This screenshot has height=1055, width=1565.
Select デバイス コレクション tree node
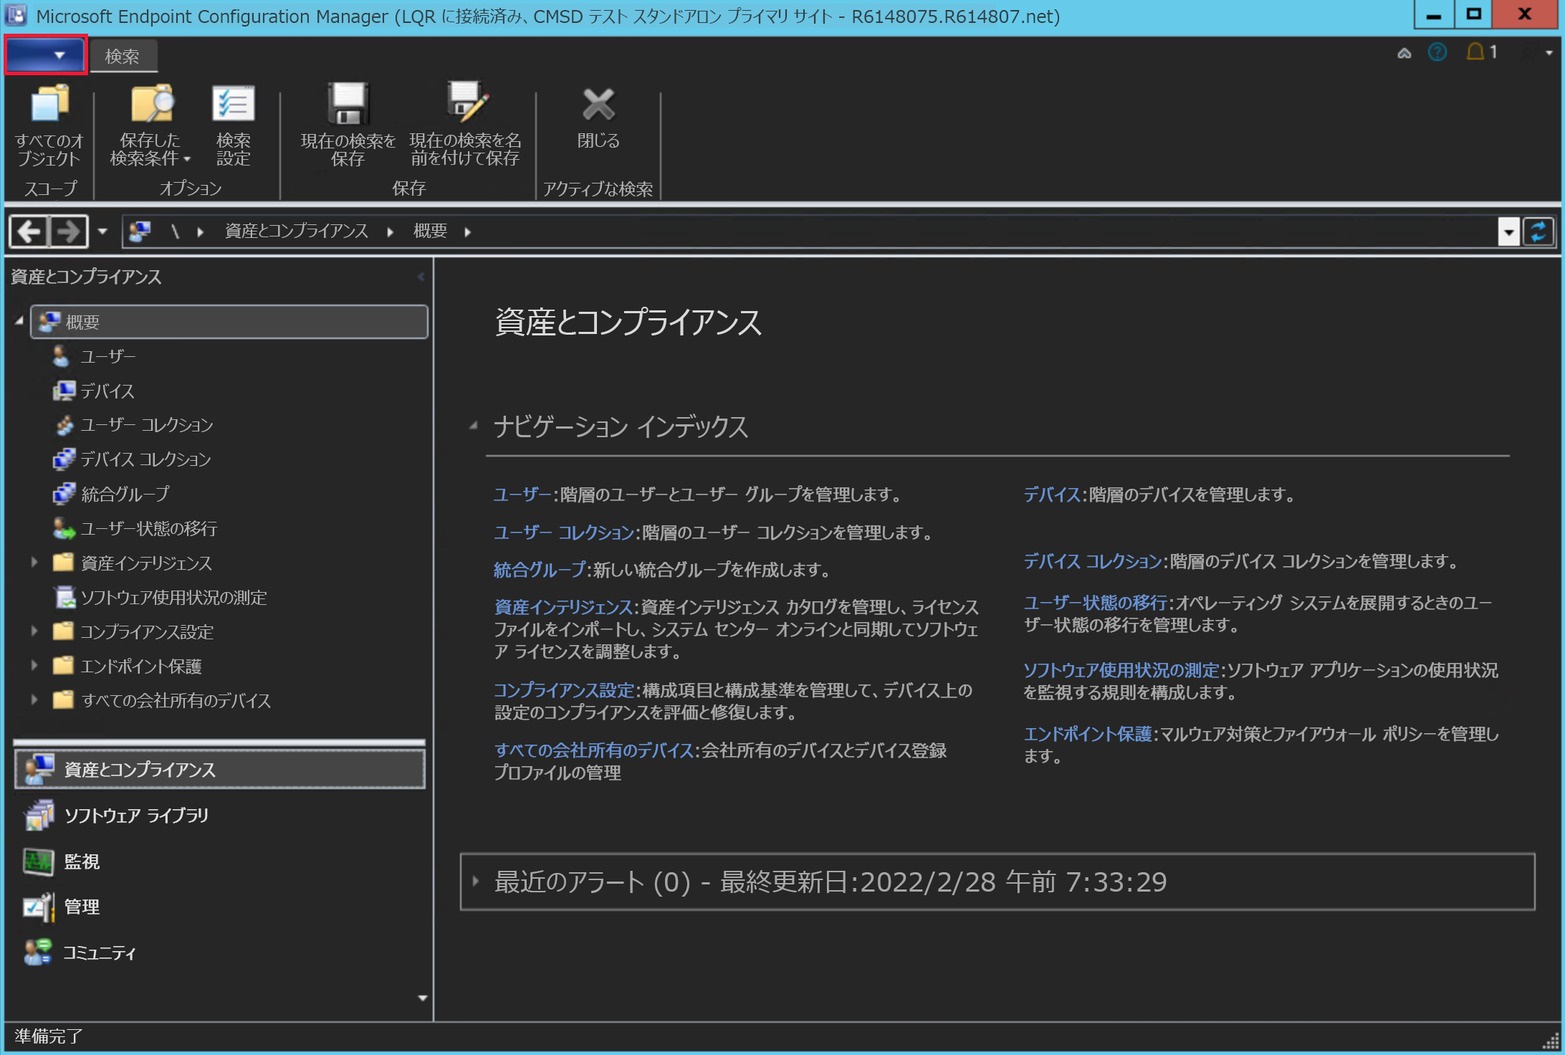(145, 459)
